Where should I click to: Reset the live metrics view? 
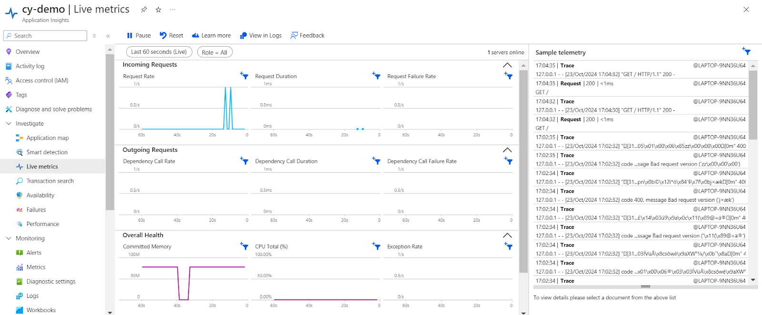[x=171, y=35]
